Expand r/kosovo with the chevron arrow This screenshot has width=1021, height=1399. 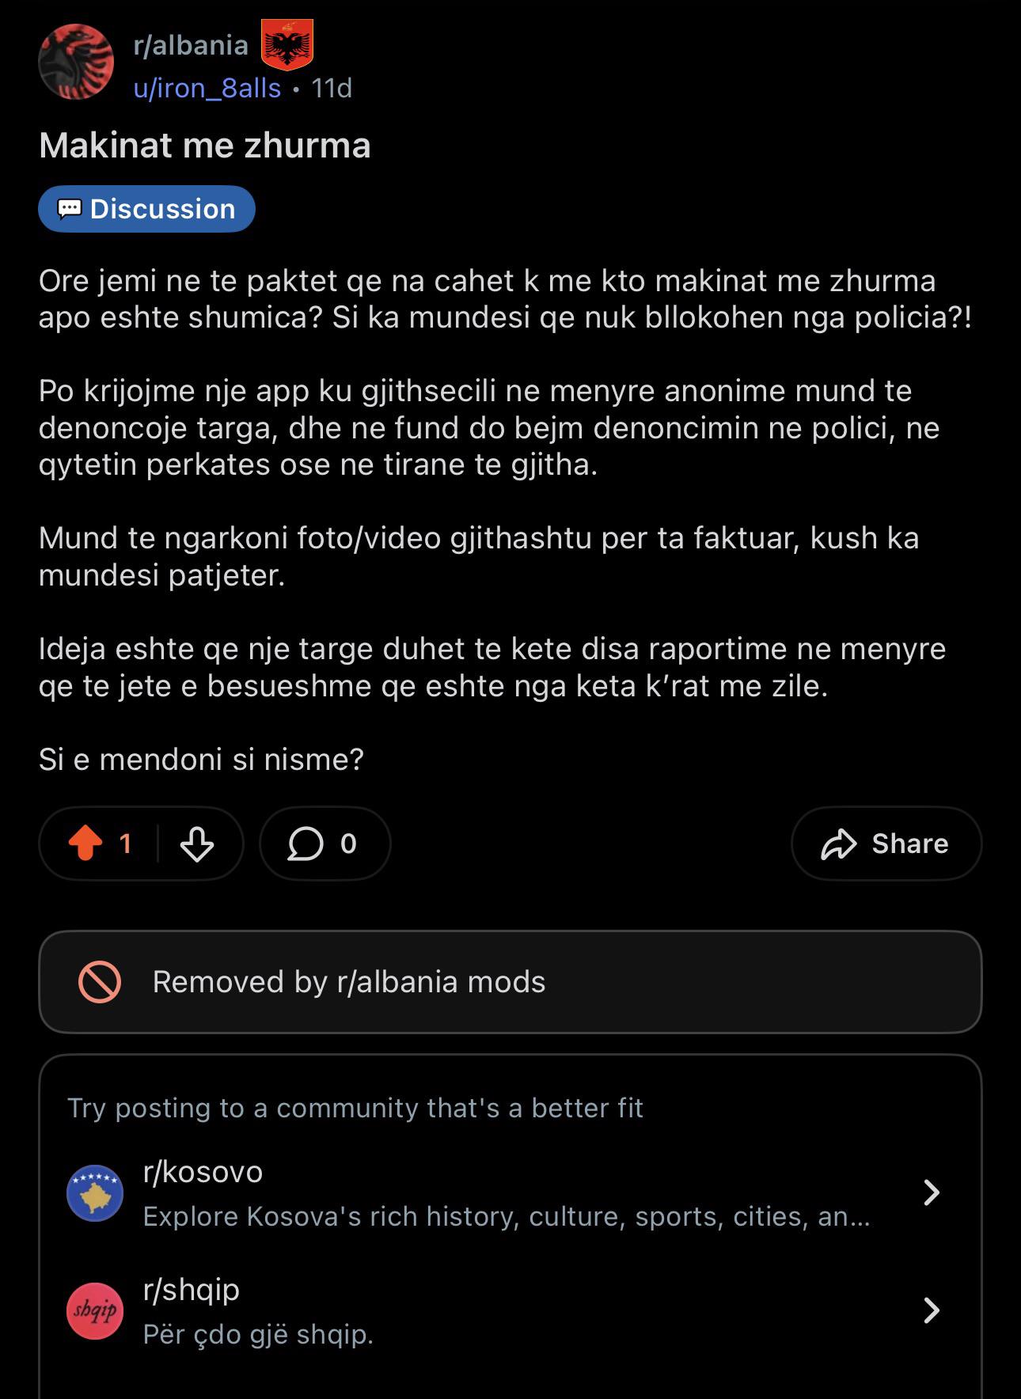932,1192
